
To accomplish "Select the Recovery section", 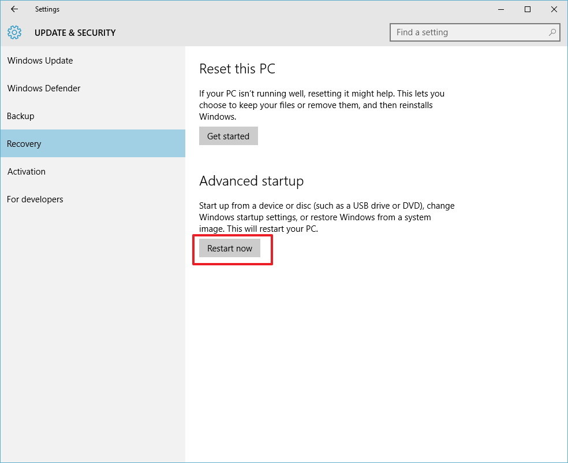I will 24,143.
